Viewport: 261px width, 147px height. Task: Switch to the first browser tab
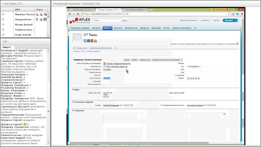click(x=82, y=10)
